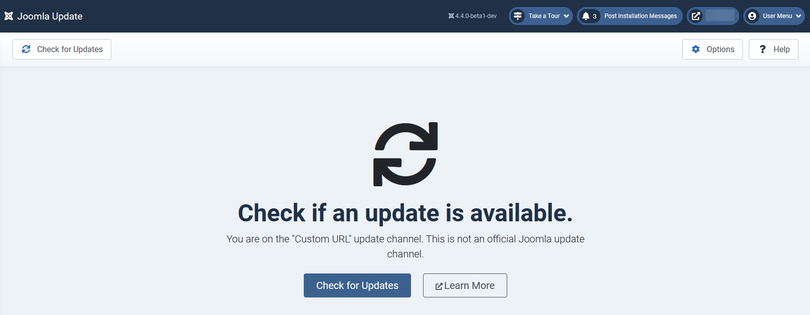Click the User Menu avatar icon
This screenshot has height=315, width=810.
[752, 16]
